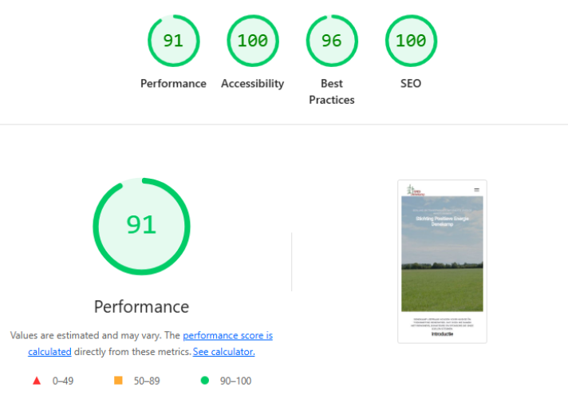Click the top Performance gauge showing 91
The width and height of the screenshot is (568, 395).
point(173,41)
